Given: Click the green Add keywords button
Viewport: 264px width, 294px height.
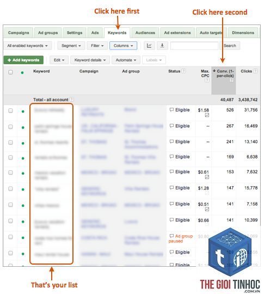Looking at the screenshot, I should click(x=23, y=60).
